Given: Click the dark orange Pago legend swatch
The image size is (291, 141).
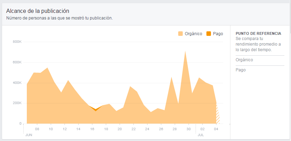Looking at the screenshot, I should coord(209,34).
